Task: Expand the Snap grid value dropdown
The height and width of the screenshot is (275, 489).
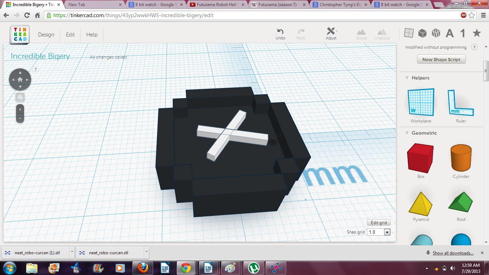Action: [x=387, y=232]
